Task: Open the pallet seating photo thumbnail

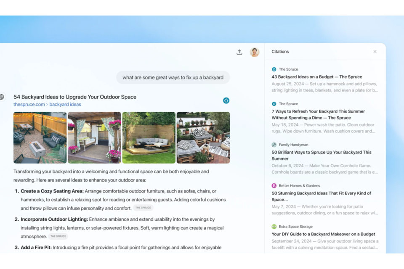Action: [x=203, y=137]
